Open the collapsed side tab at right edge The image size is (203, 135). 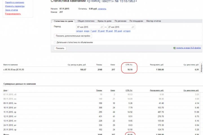pyautogui.click(x=201, y=68)
